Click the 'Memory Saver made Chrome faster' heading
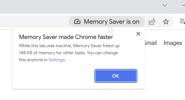Screen dimensions: 185x100 pos(66,37)
